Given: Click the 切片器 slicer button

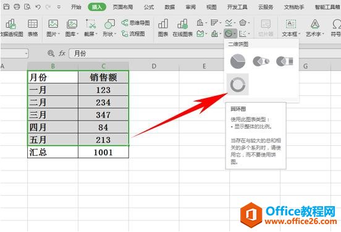Looking at the screenshot, I should 266,28.
